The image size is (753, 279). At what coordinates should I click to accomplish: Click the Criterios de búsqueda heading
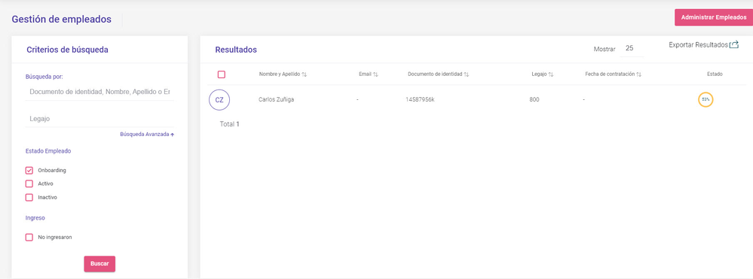pyautogui.click(x=67, y=50)
